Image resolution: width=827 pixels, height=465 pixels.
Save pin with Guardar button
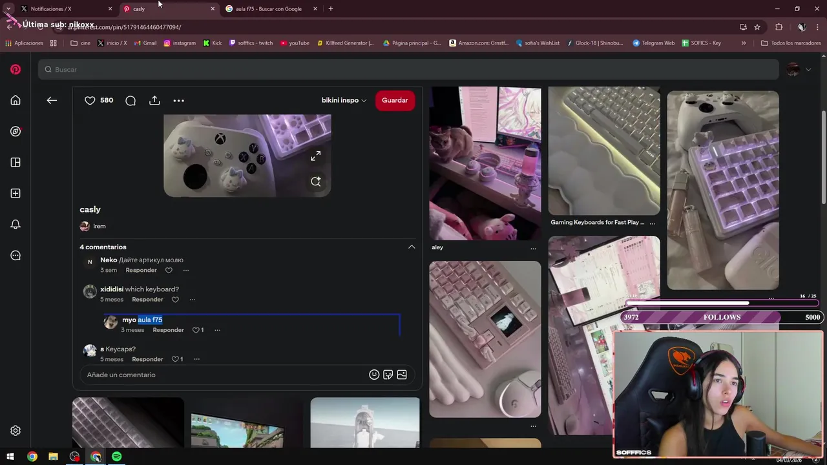[x=395, y=100]
